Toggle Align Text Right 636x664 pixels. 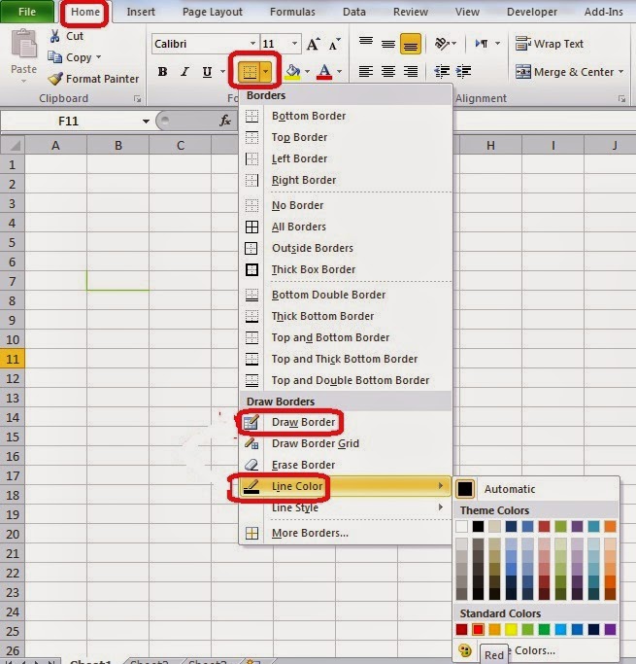tap(410, 72)
